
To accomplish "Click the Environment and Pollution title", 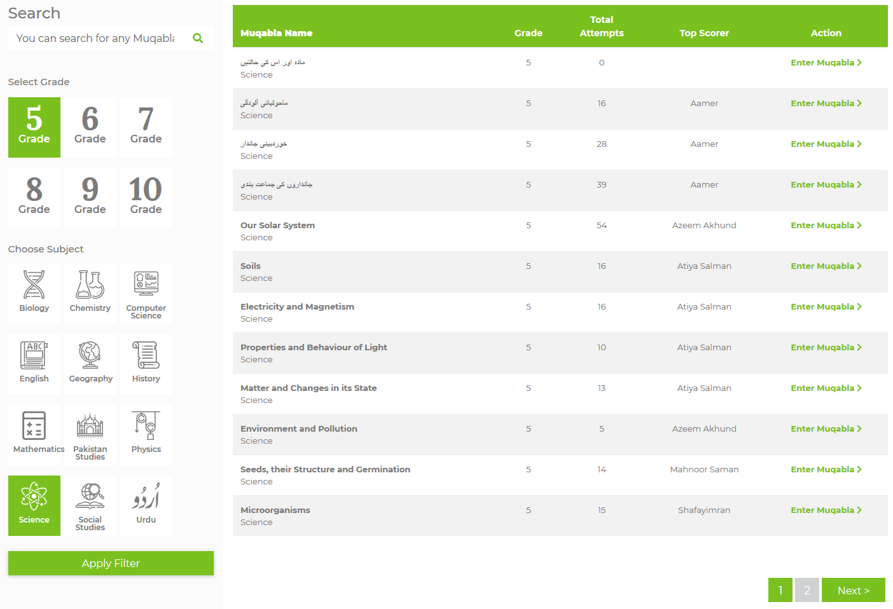I will (x=299, y=428).
